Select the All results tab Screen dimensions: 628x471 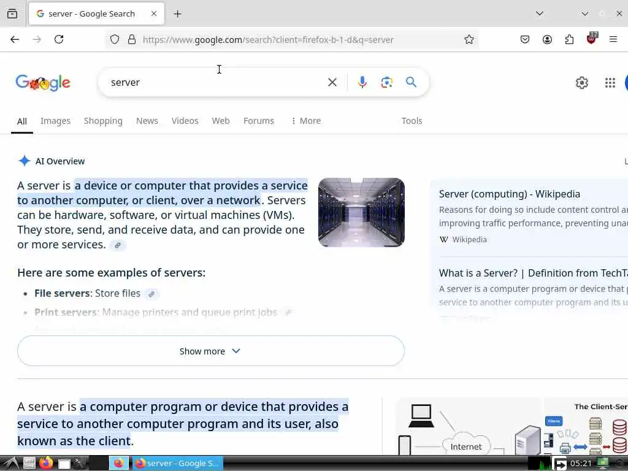coord(22,121)
